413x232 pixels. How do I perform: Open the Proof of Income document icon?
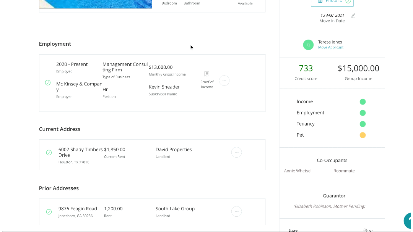pyautogui.click(x=207, y=74)
